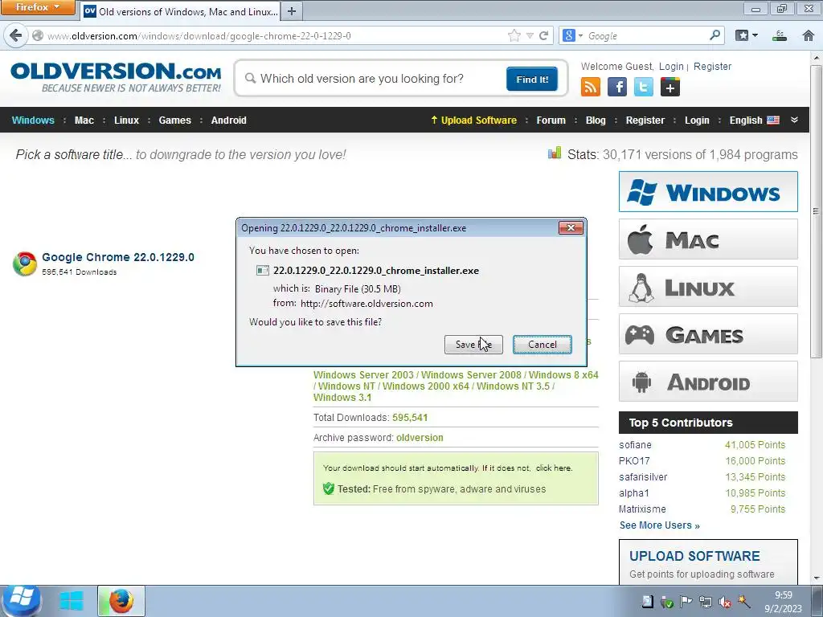Reload the page with the refresh icon

544,35
